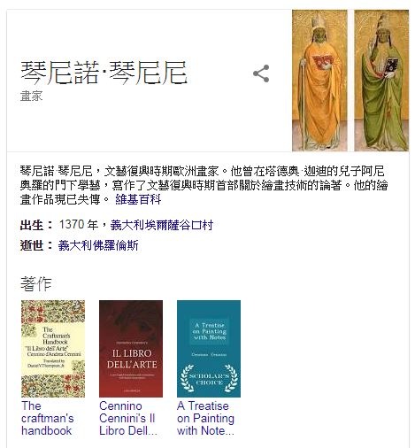Open the 維基百科 source link

tap(138, 200)
